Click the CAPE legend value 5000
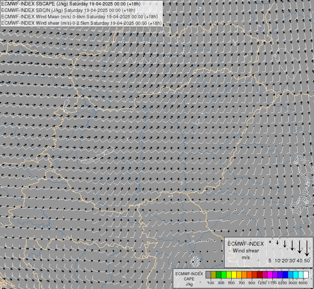314x289 pixels. click(303, 283)
